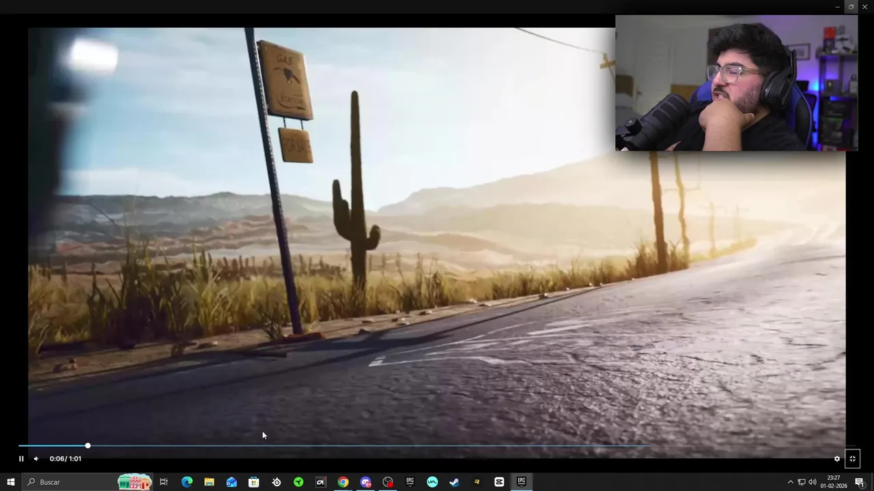Open Steam from the taskbar
Image resolution: width=874 pixels, height=491 pixels.
[455, 482]
